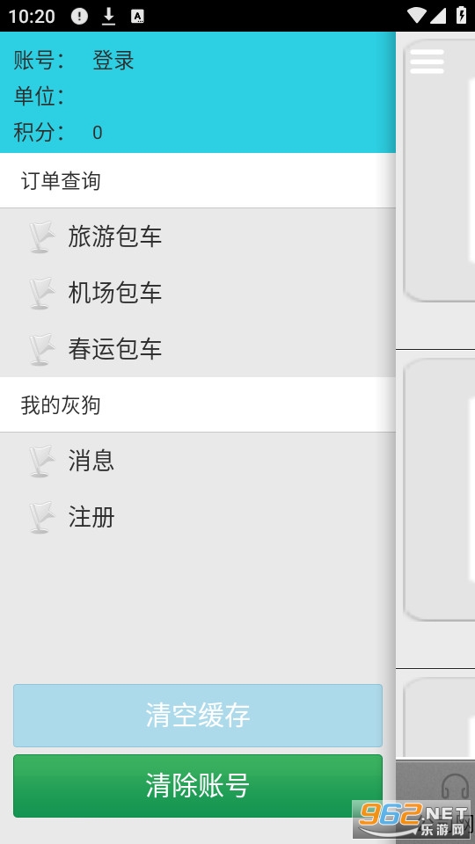Tap the 登录 login link

pos(113,61)
